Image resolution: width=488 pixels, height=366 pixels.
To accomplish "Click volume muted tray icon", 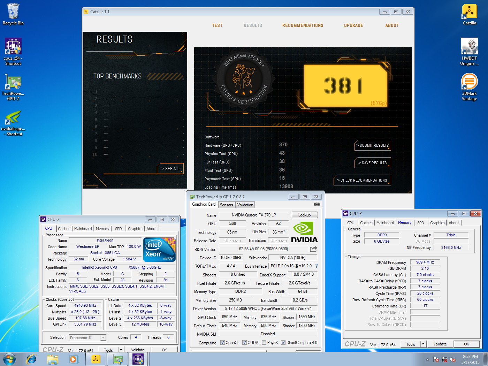I will (453, 359).
